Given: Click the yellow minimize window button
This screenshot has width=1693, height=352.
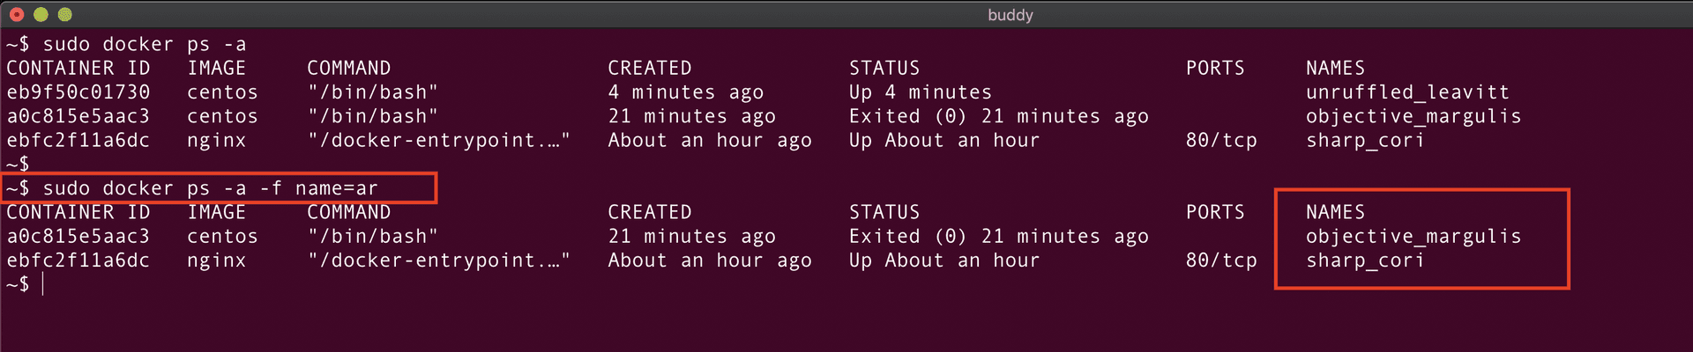Looking at the screenshot, I should 41,15.
